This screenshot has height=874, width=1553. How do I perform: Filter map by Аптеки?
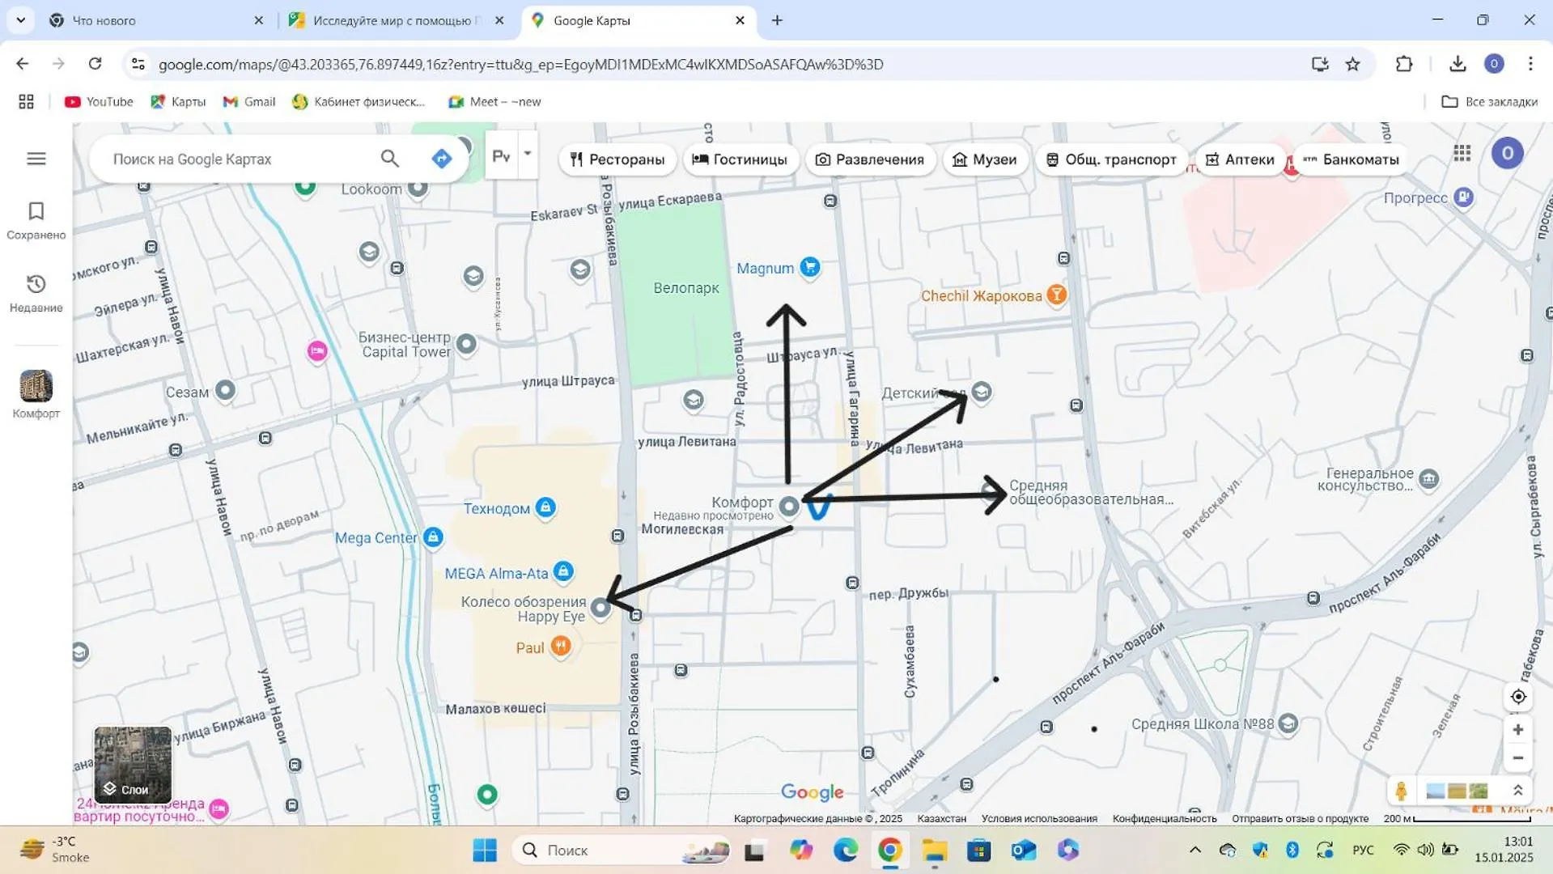[x=1240, y=159]
